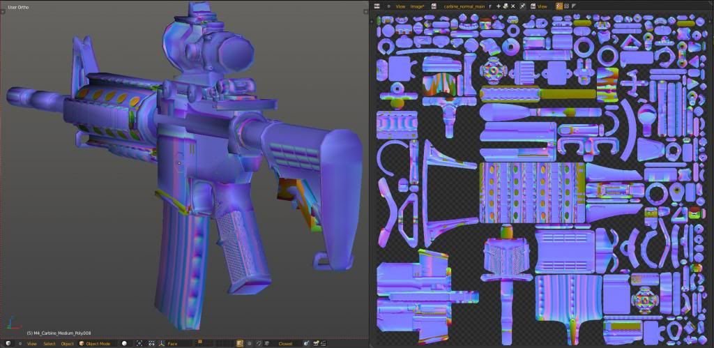Image resolution: width=714 pixels, height=348 pixels.
Task: Toggle the highlighted snap button in the viewport header
Action: pos(240,343)
